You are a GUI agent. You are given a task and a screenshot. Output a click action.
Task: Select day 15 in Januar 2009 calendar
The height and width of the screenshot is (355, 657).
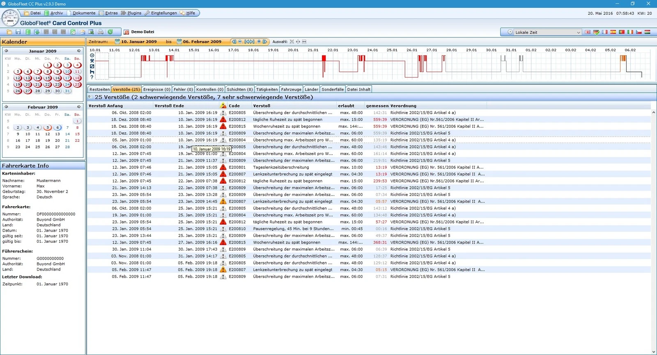coord(48,78)
